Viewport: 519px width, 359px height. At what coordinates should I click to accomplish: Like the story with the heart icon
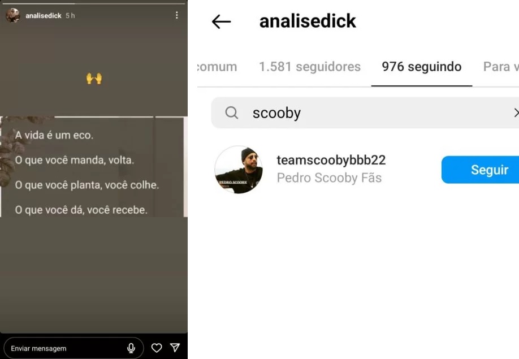click(157, 348)
